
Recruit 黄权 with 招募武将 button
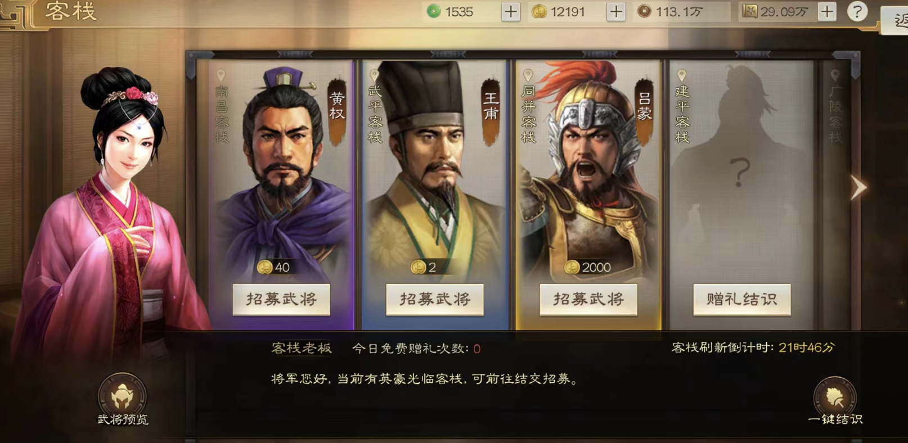pyautogui.click(x=281, y=300)
